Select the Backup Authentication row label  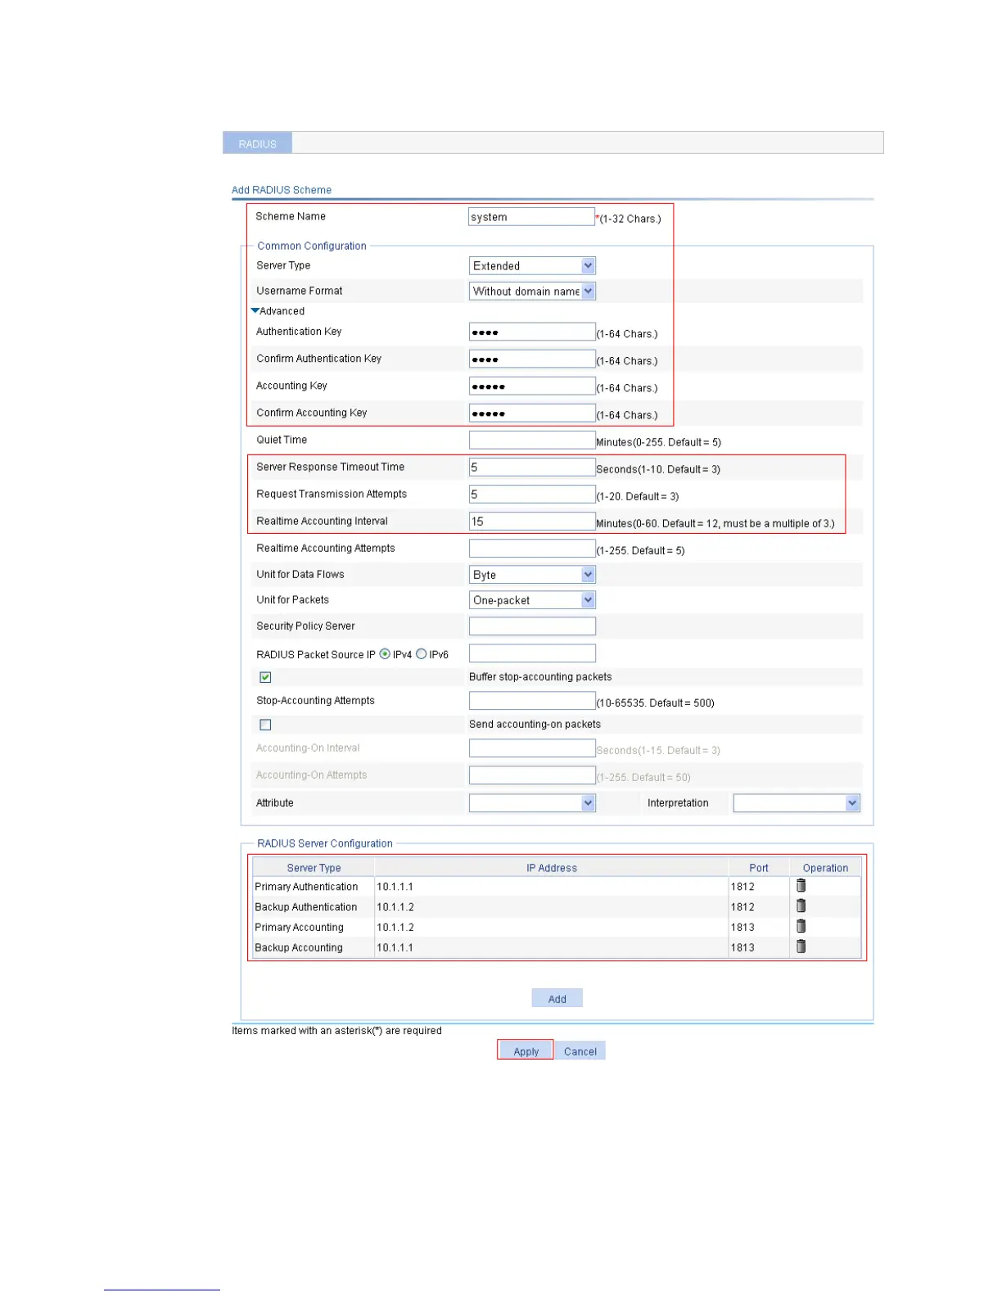coord(306,907)
